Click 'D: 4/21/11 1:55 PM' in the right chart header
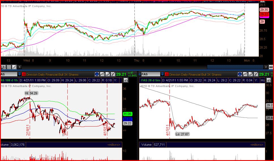 [x=175, y=80]
